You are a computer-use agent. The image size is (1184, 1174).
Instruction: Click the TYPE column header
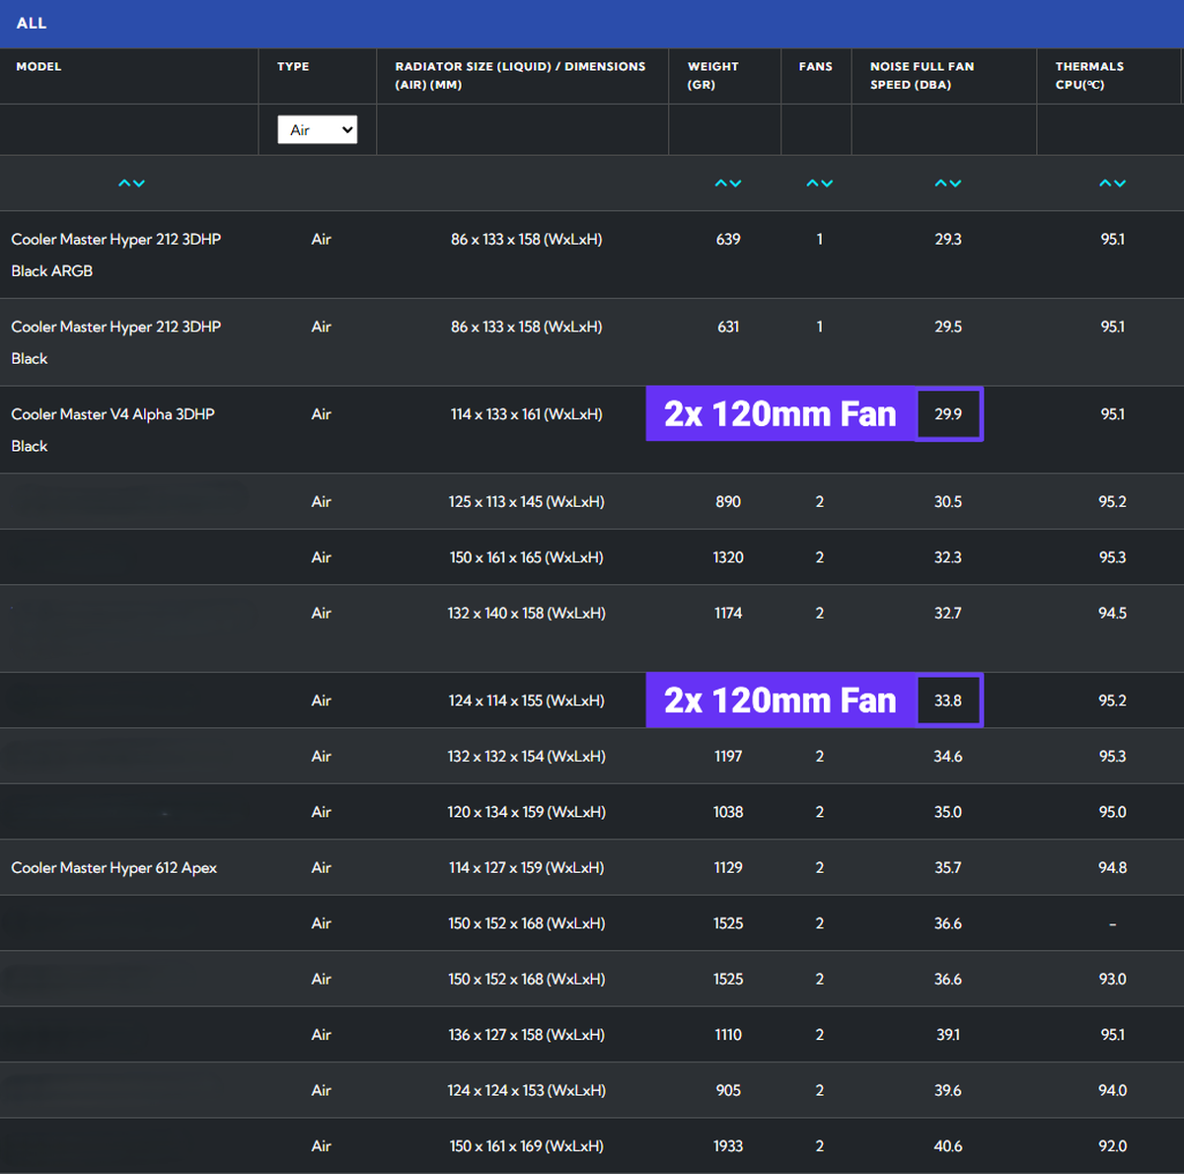click(293, 66)
